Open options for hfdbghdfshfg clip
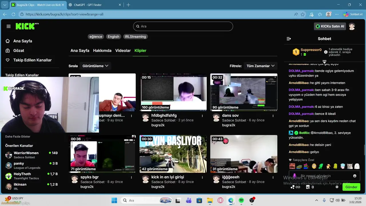This screenshot has width=366, height=206. click(x=202, y=116)
